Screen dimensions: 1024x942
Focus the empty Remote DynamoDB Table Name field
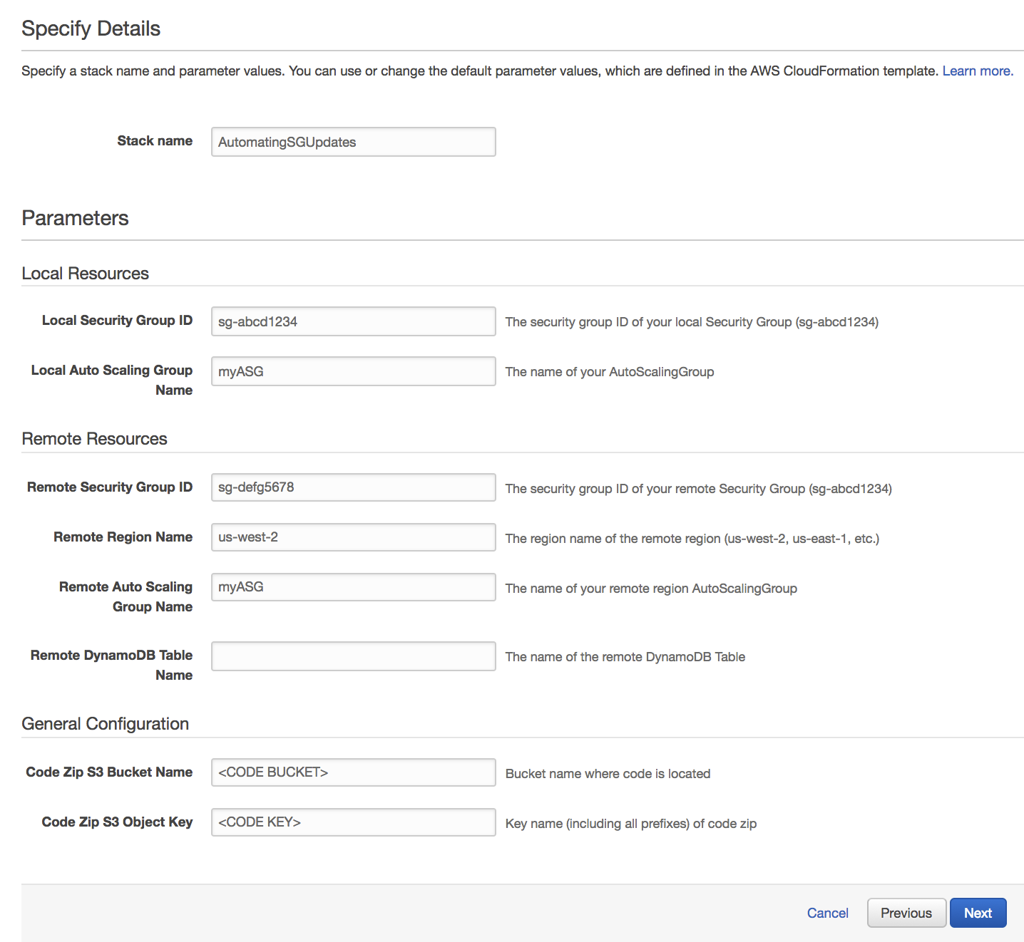353,656
